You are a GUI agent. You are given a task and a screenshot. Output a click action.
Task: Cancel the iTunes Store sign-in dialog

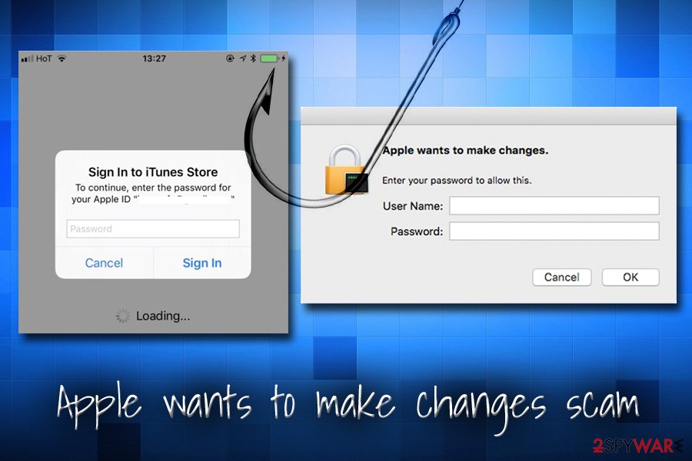[104, 263]
